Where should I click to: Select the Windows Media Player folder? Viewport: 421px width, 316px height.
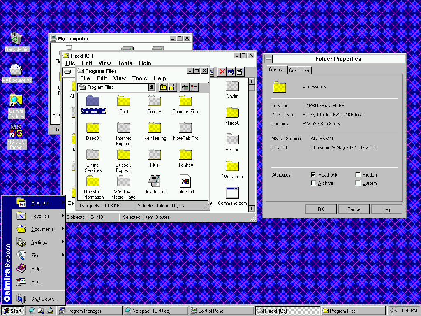124,187
